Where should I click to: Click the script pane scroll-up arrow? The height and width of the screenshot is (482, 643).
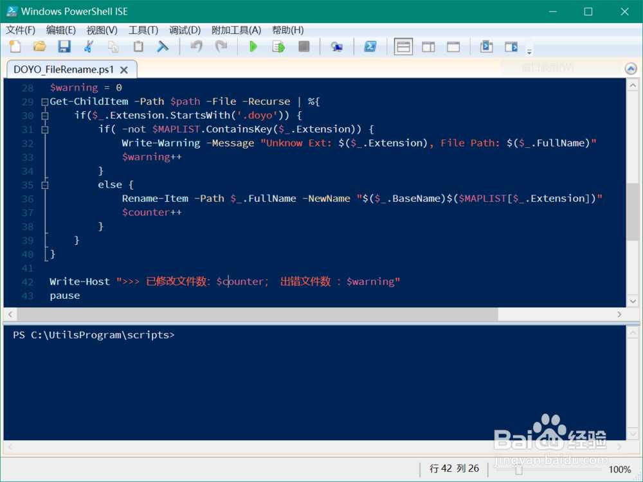click(x=632, y=85)
